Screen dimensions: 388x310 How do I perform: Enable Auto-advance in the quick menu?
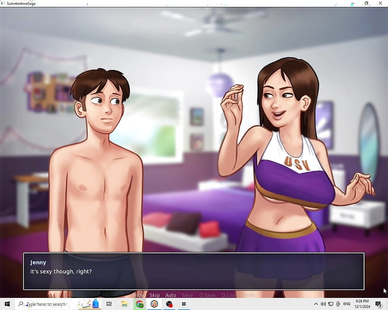170,295
